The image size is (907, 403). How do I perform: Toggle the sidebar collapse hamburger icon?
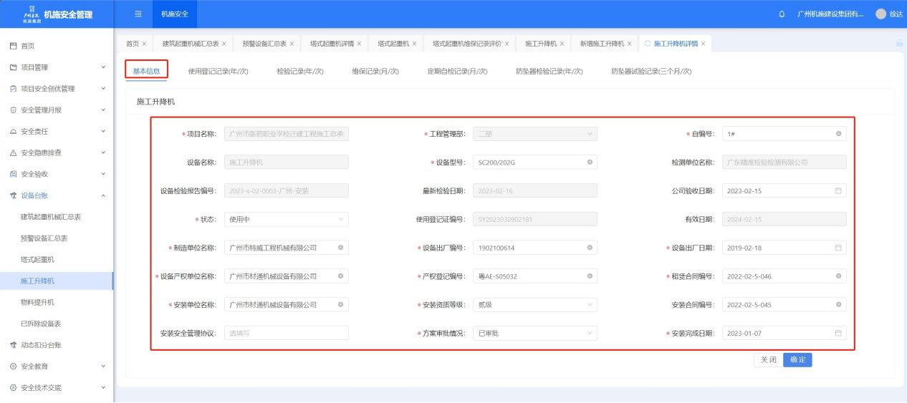(138, 14)
